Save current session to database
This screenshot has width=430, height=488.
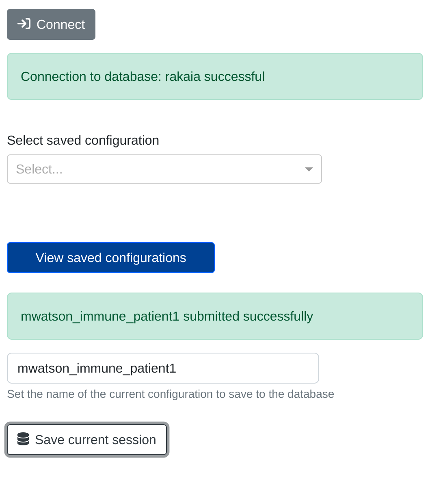pos(87,440)
